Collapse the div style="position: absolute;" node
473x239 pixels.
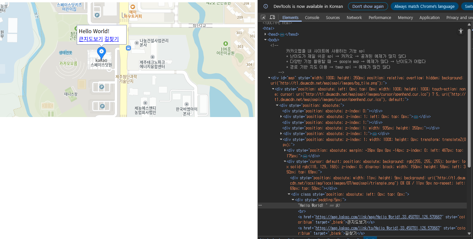pos(277,106)
